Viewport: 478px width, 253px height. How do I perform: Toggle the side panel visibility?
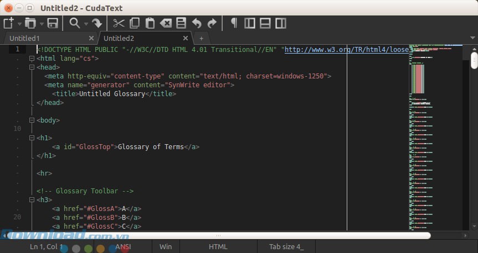pyautogui.click(x=250, y=23)
